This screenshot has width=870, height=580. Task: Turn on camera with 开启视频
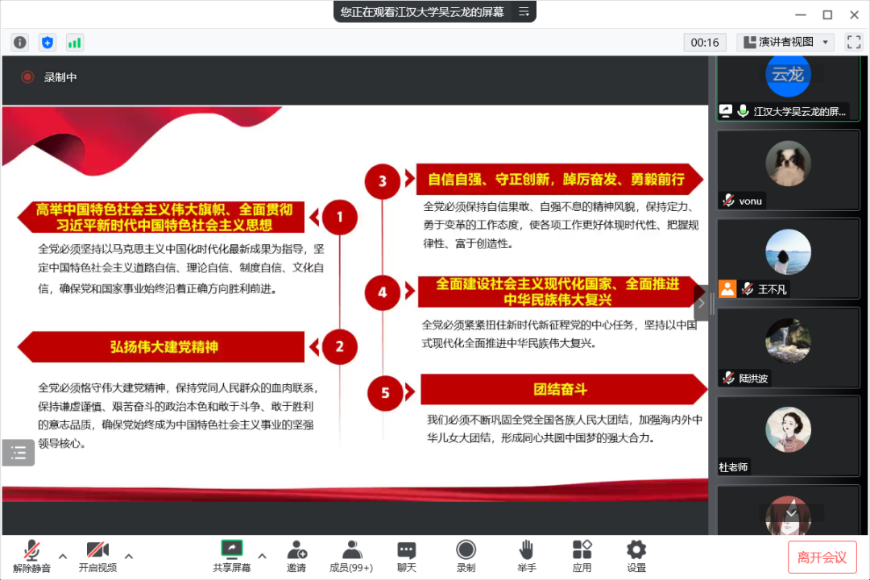coord(97,555)
